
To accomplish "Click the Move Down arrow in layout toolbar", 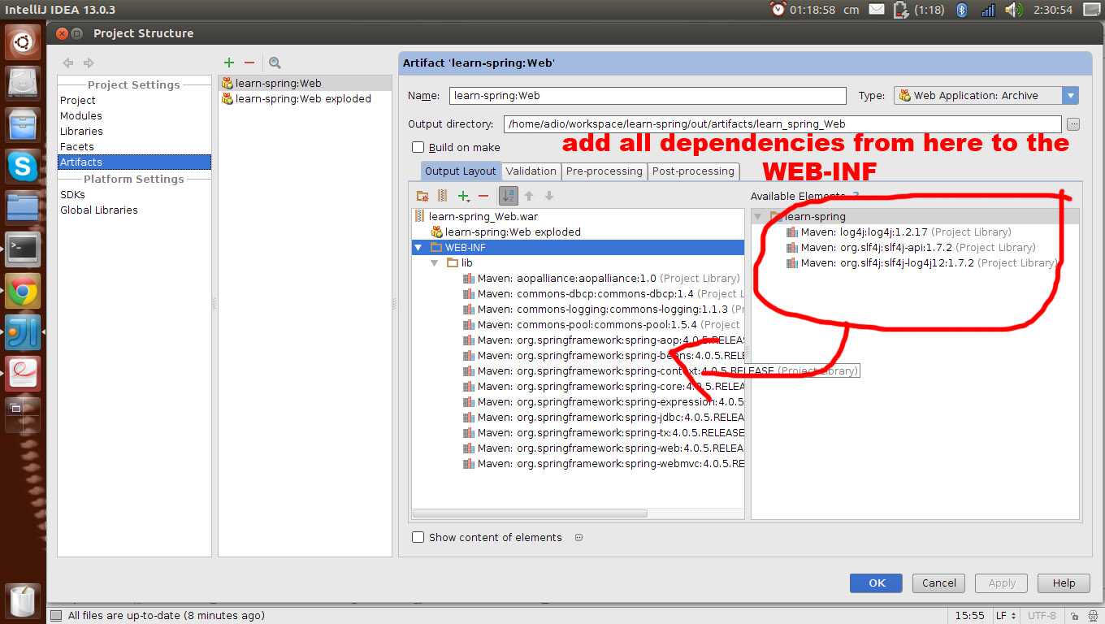I will [549, 196].
